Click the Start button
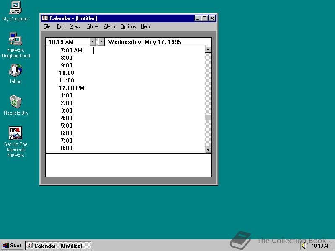This screenshot has width=335, height=251. 12,246
